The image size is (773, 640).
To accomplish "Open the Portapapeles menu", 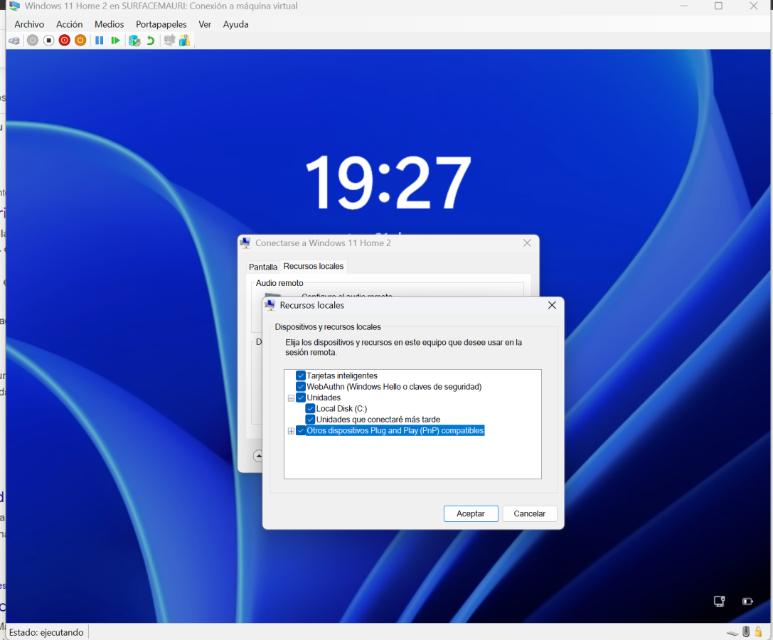I will (x=161, y=24).
